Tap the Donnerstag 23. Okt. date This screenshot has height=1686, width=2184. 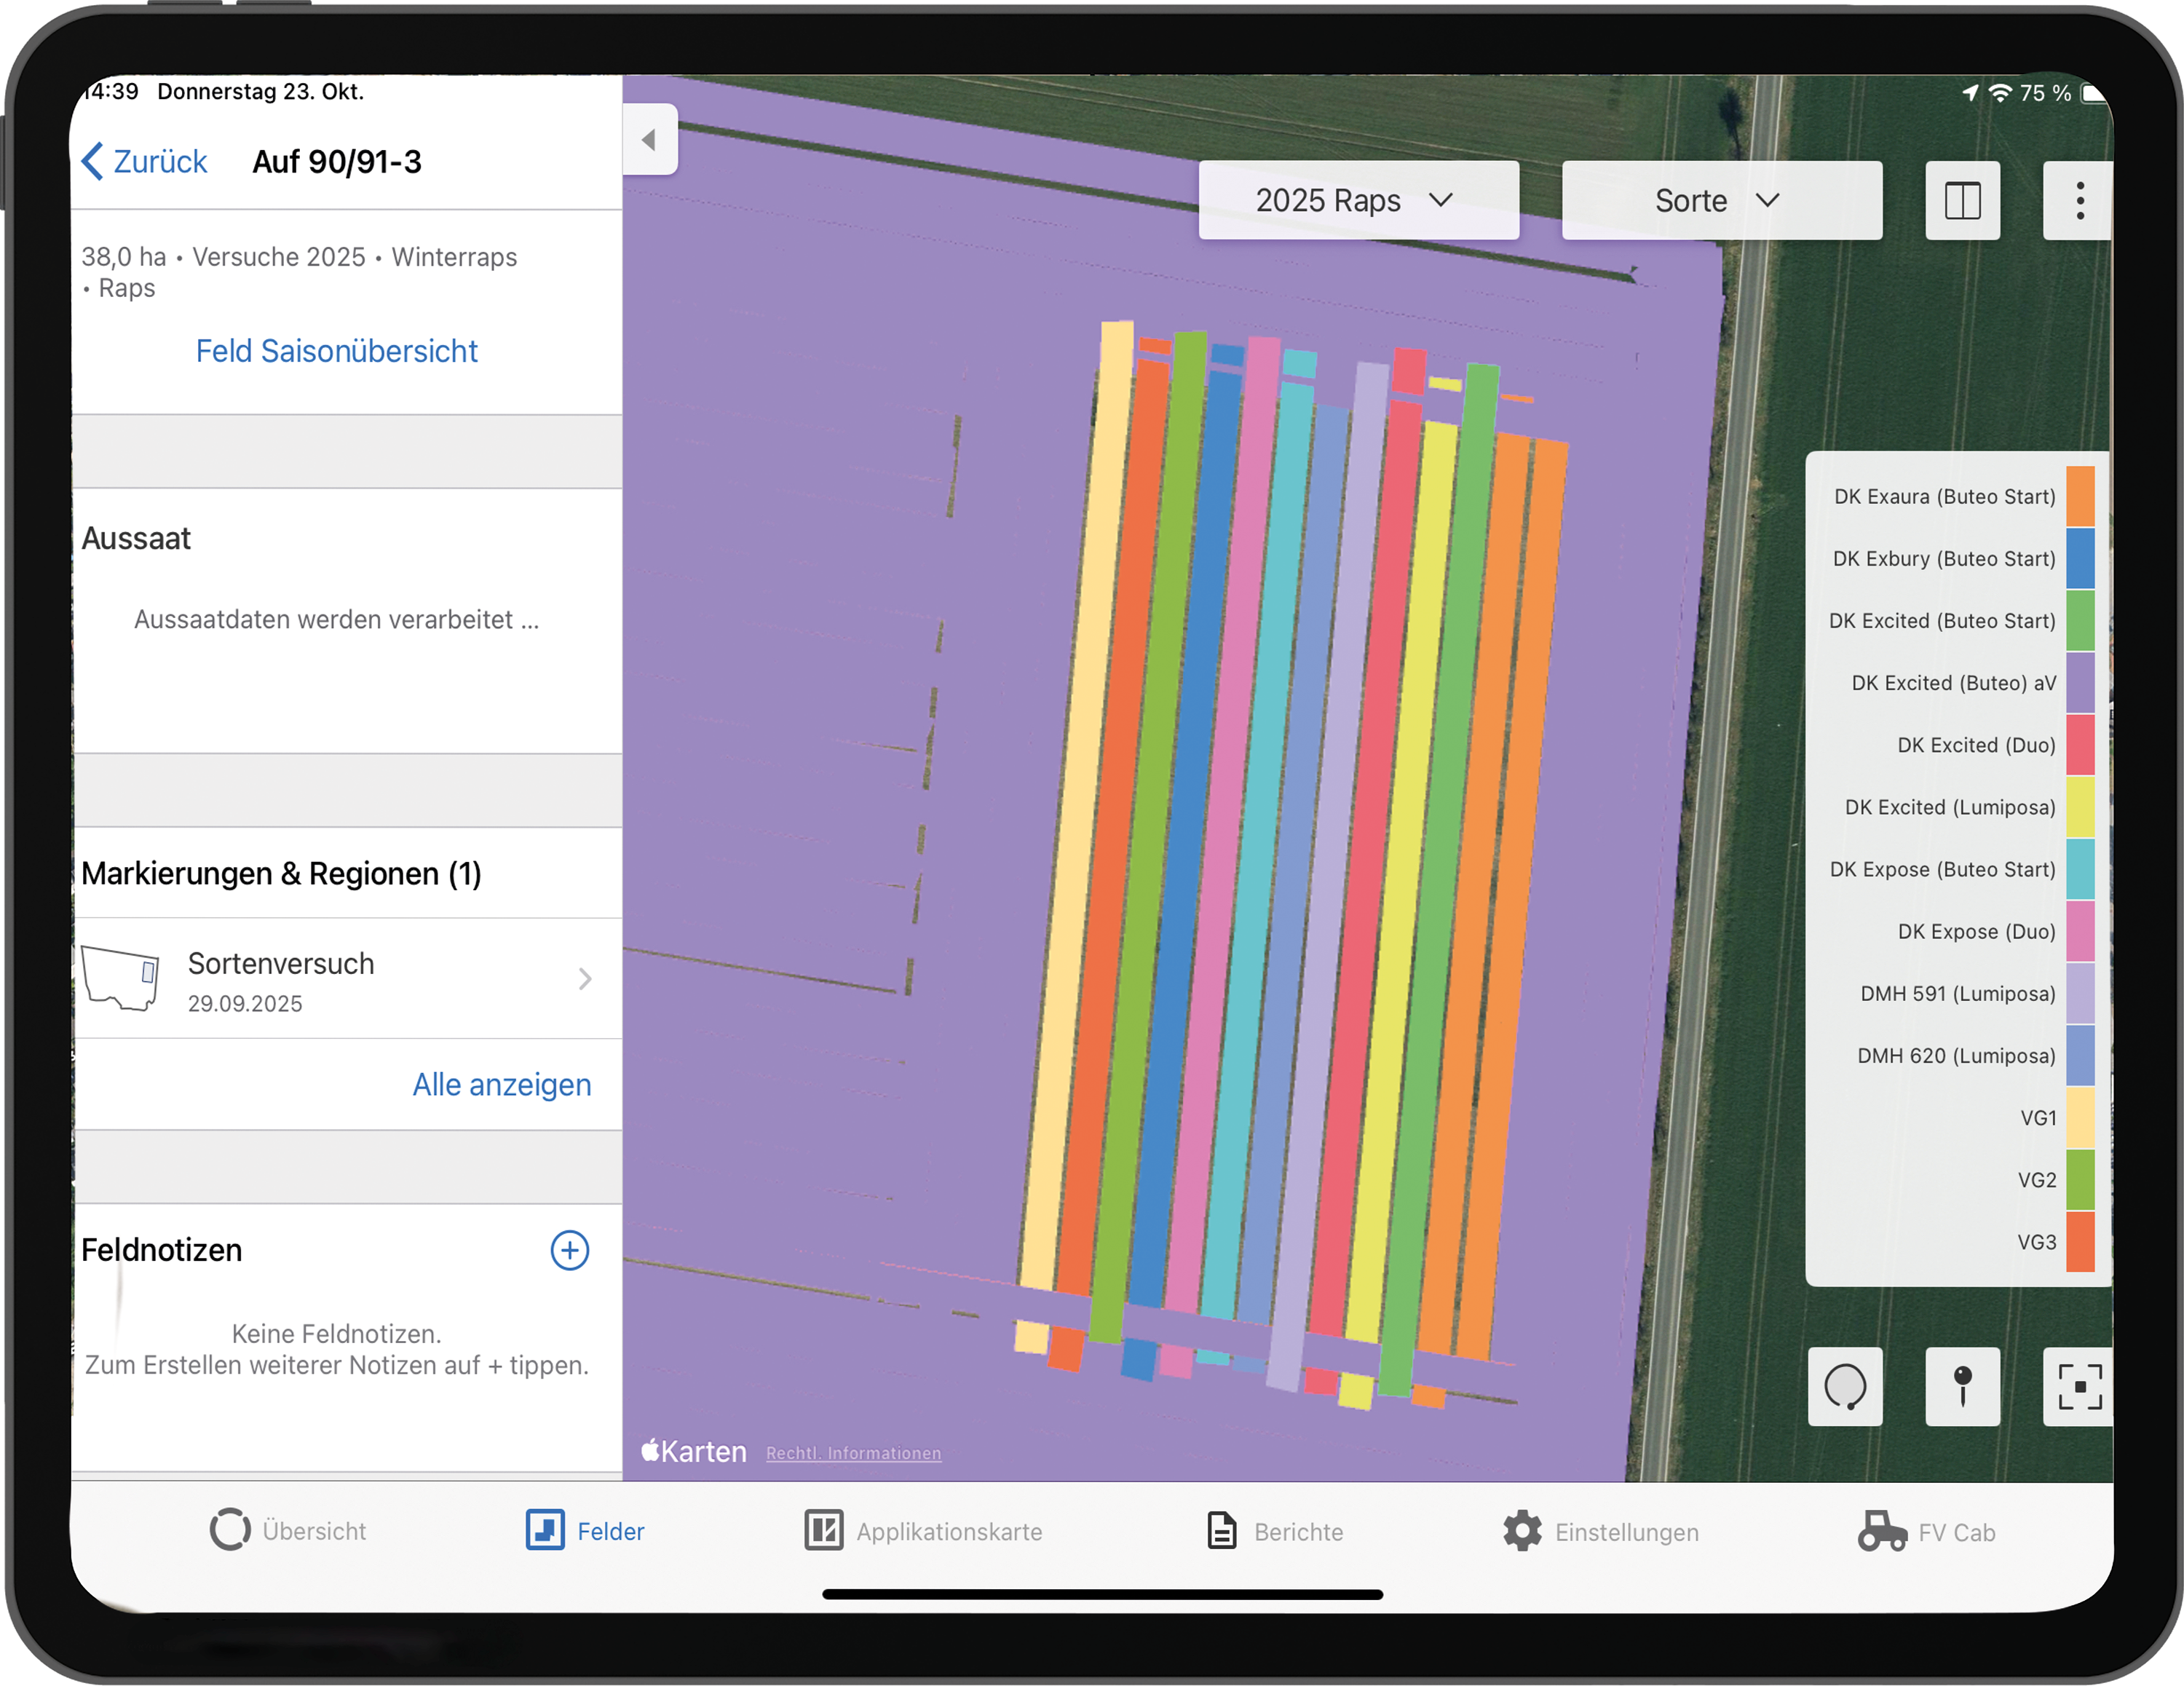(260, 91)
